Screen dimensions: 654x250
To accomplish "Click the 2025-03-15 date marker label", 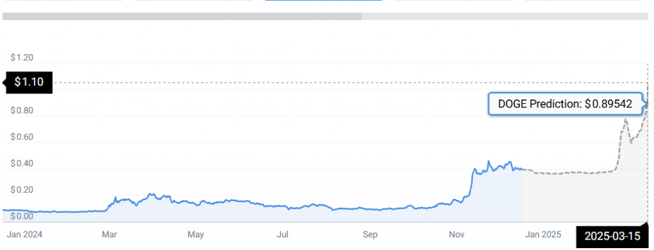I will pos(612,236).
